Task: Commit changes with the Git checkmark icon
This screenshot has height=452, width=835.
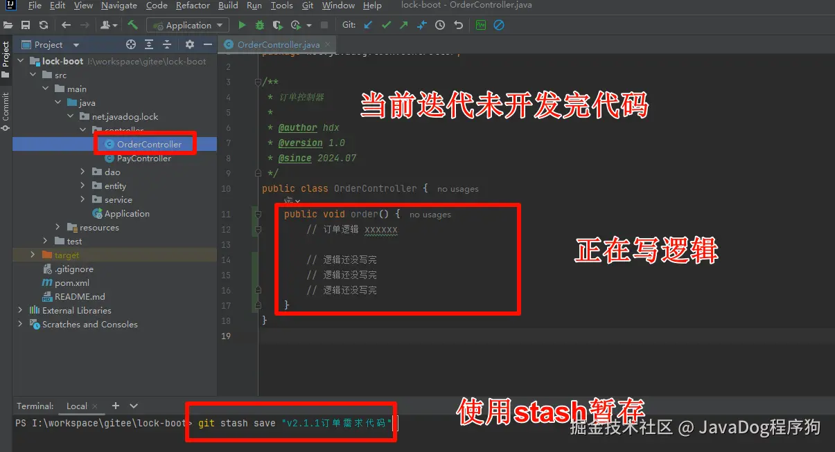Action: click(386, 25)
